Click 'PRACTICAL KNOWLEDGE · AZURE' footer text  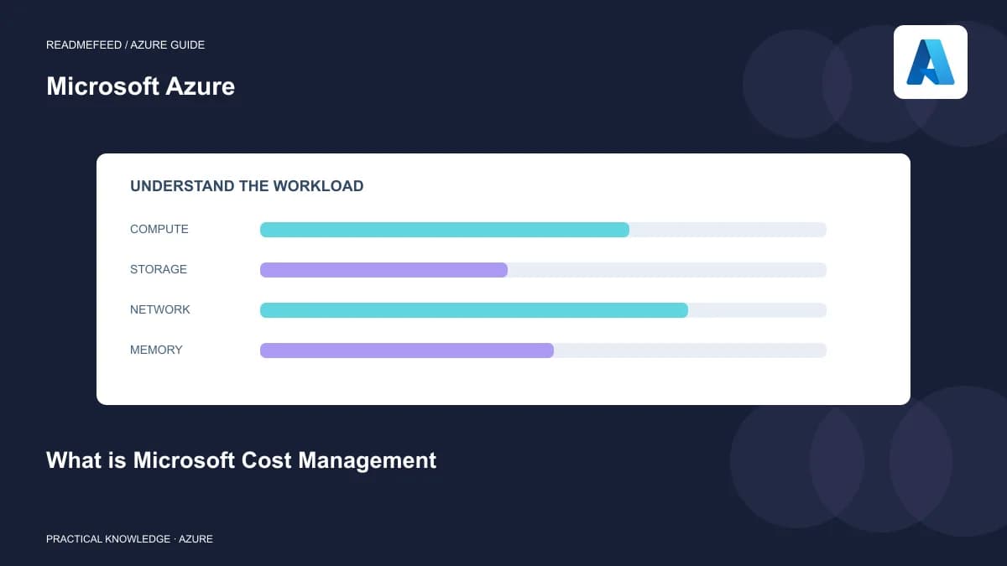point(129,539)
